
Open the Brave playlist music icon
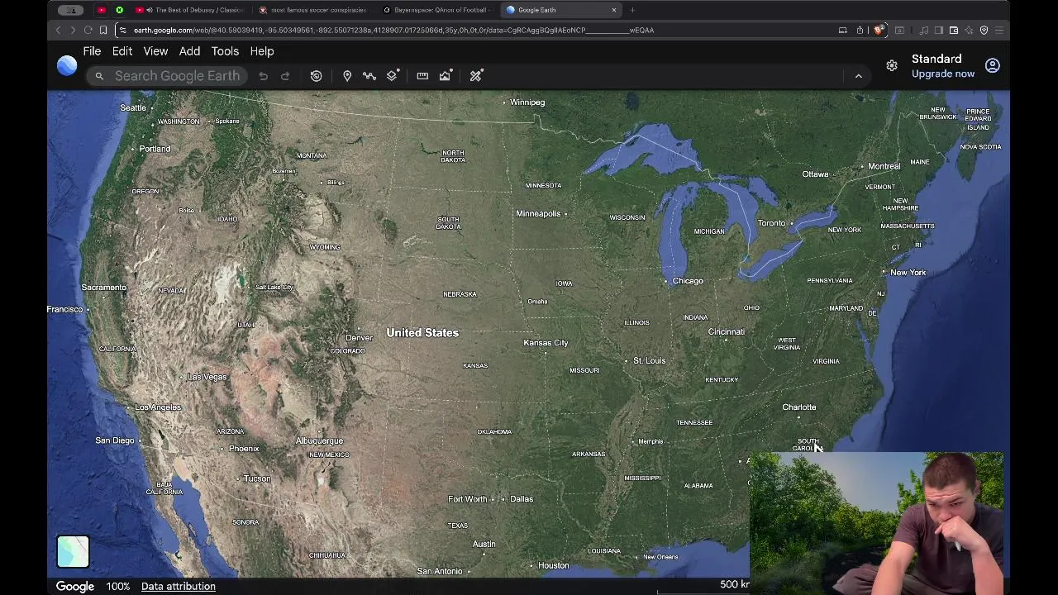pyautogui.click(x=924, y=31)
